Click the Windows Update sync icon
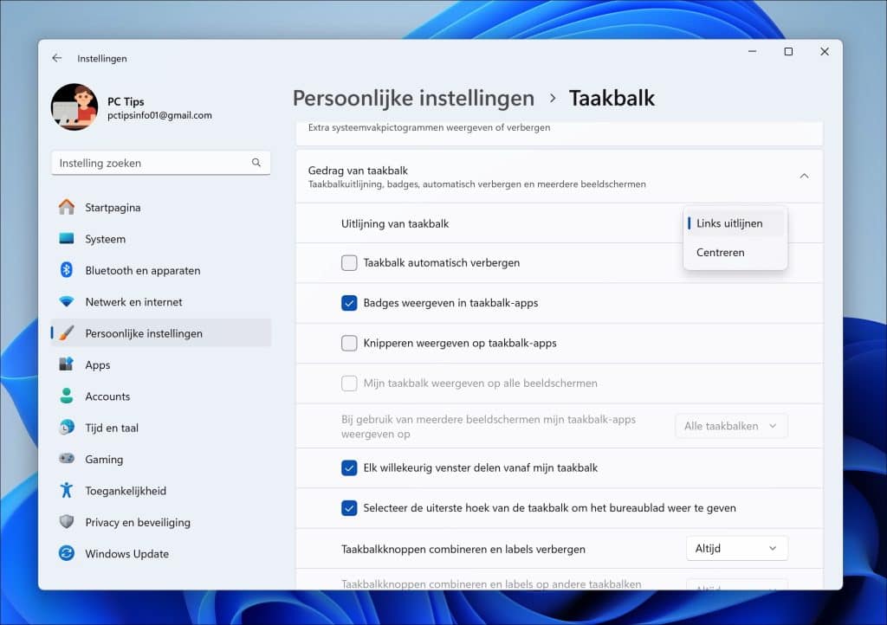The width and height of the screenshot is (887, 625). (x=66, y=553)
